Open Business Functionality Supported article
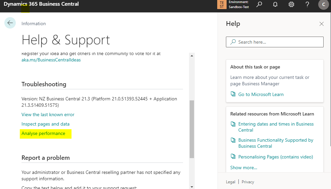Screen dimensions: 331x189 click(x=276, y=143)
